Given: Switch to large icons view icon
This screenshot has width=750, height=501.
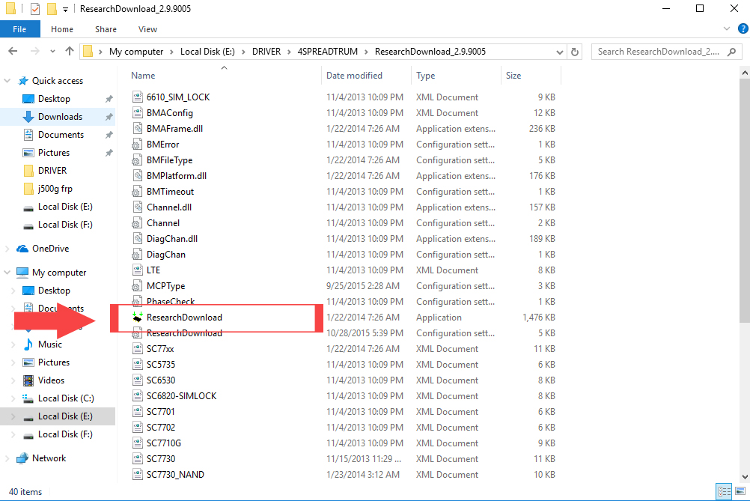Looking at the screenshot, I should 740,491.
